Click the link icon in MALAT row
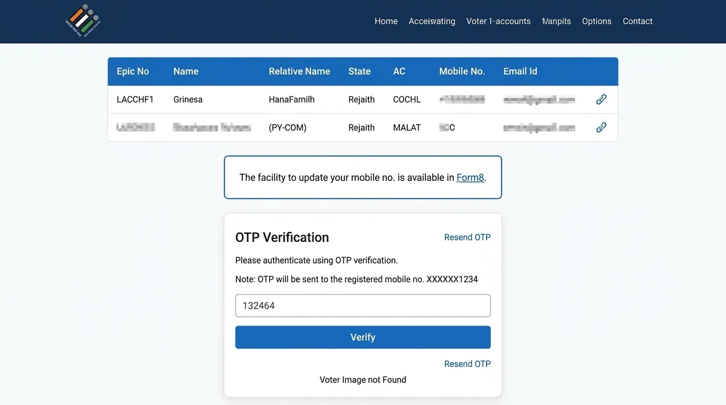Viewport: 726px width, 405px height. pyautogui.click(x=601, y=127)
